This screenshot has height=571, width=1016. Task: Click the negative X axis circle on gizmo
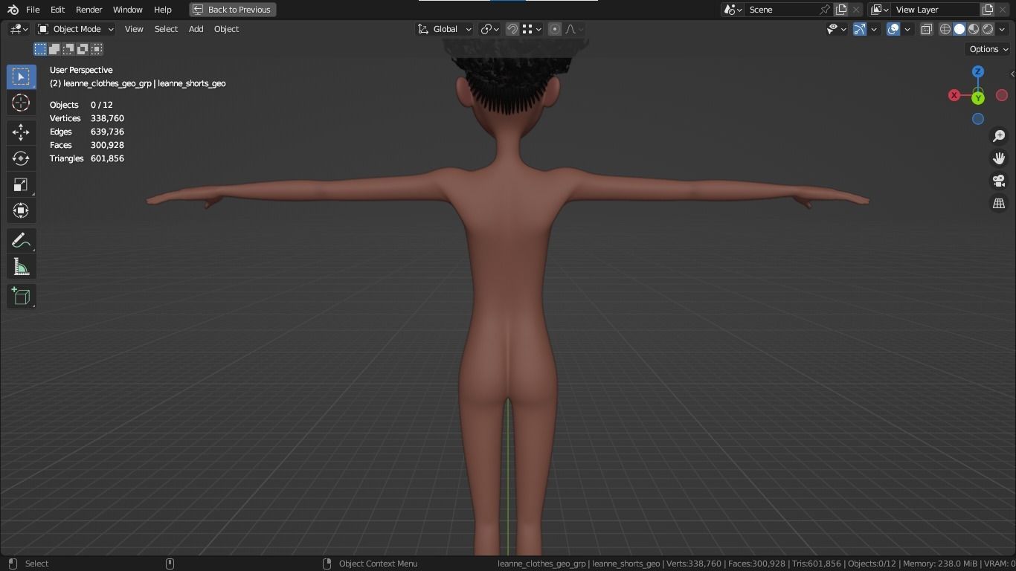point(1002,95)
